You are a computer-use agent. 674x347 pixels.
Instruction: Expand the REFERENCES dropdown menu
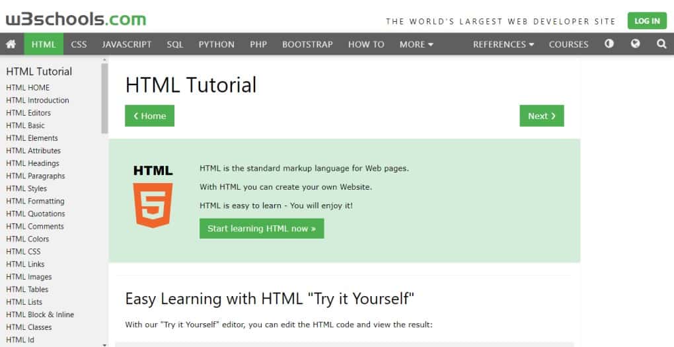coord(504,44)
